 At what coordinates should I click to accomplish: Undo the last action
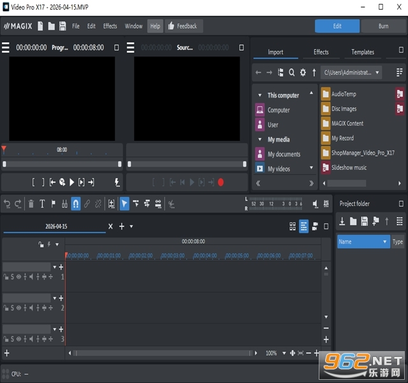coord(7,204)
